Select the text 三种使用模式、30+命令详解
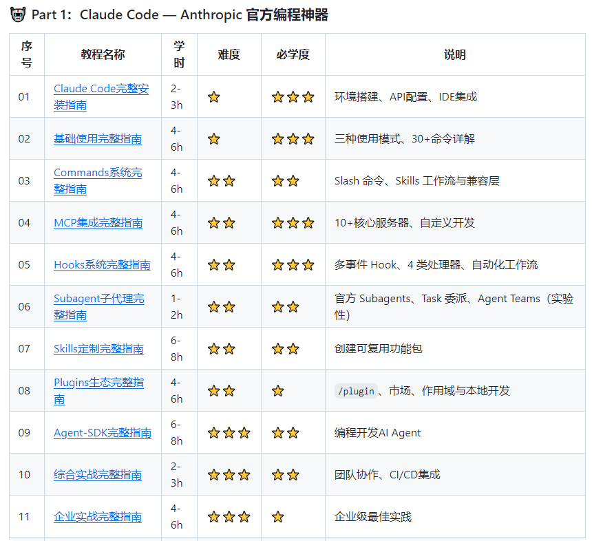Screen dimensions: 592x541 point(404,139)
